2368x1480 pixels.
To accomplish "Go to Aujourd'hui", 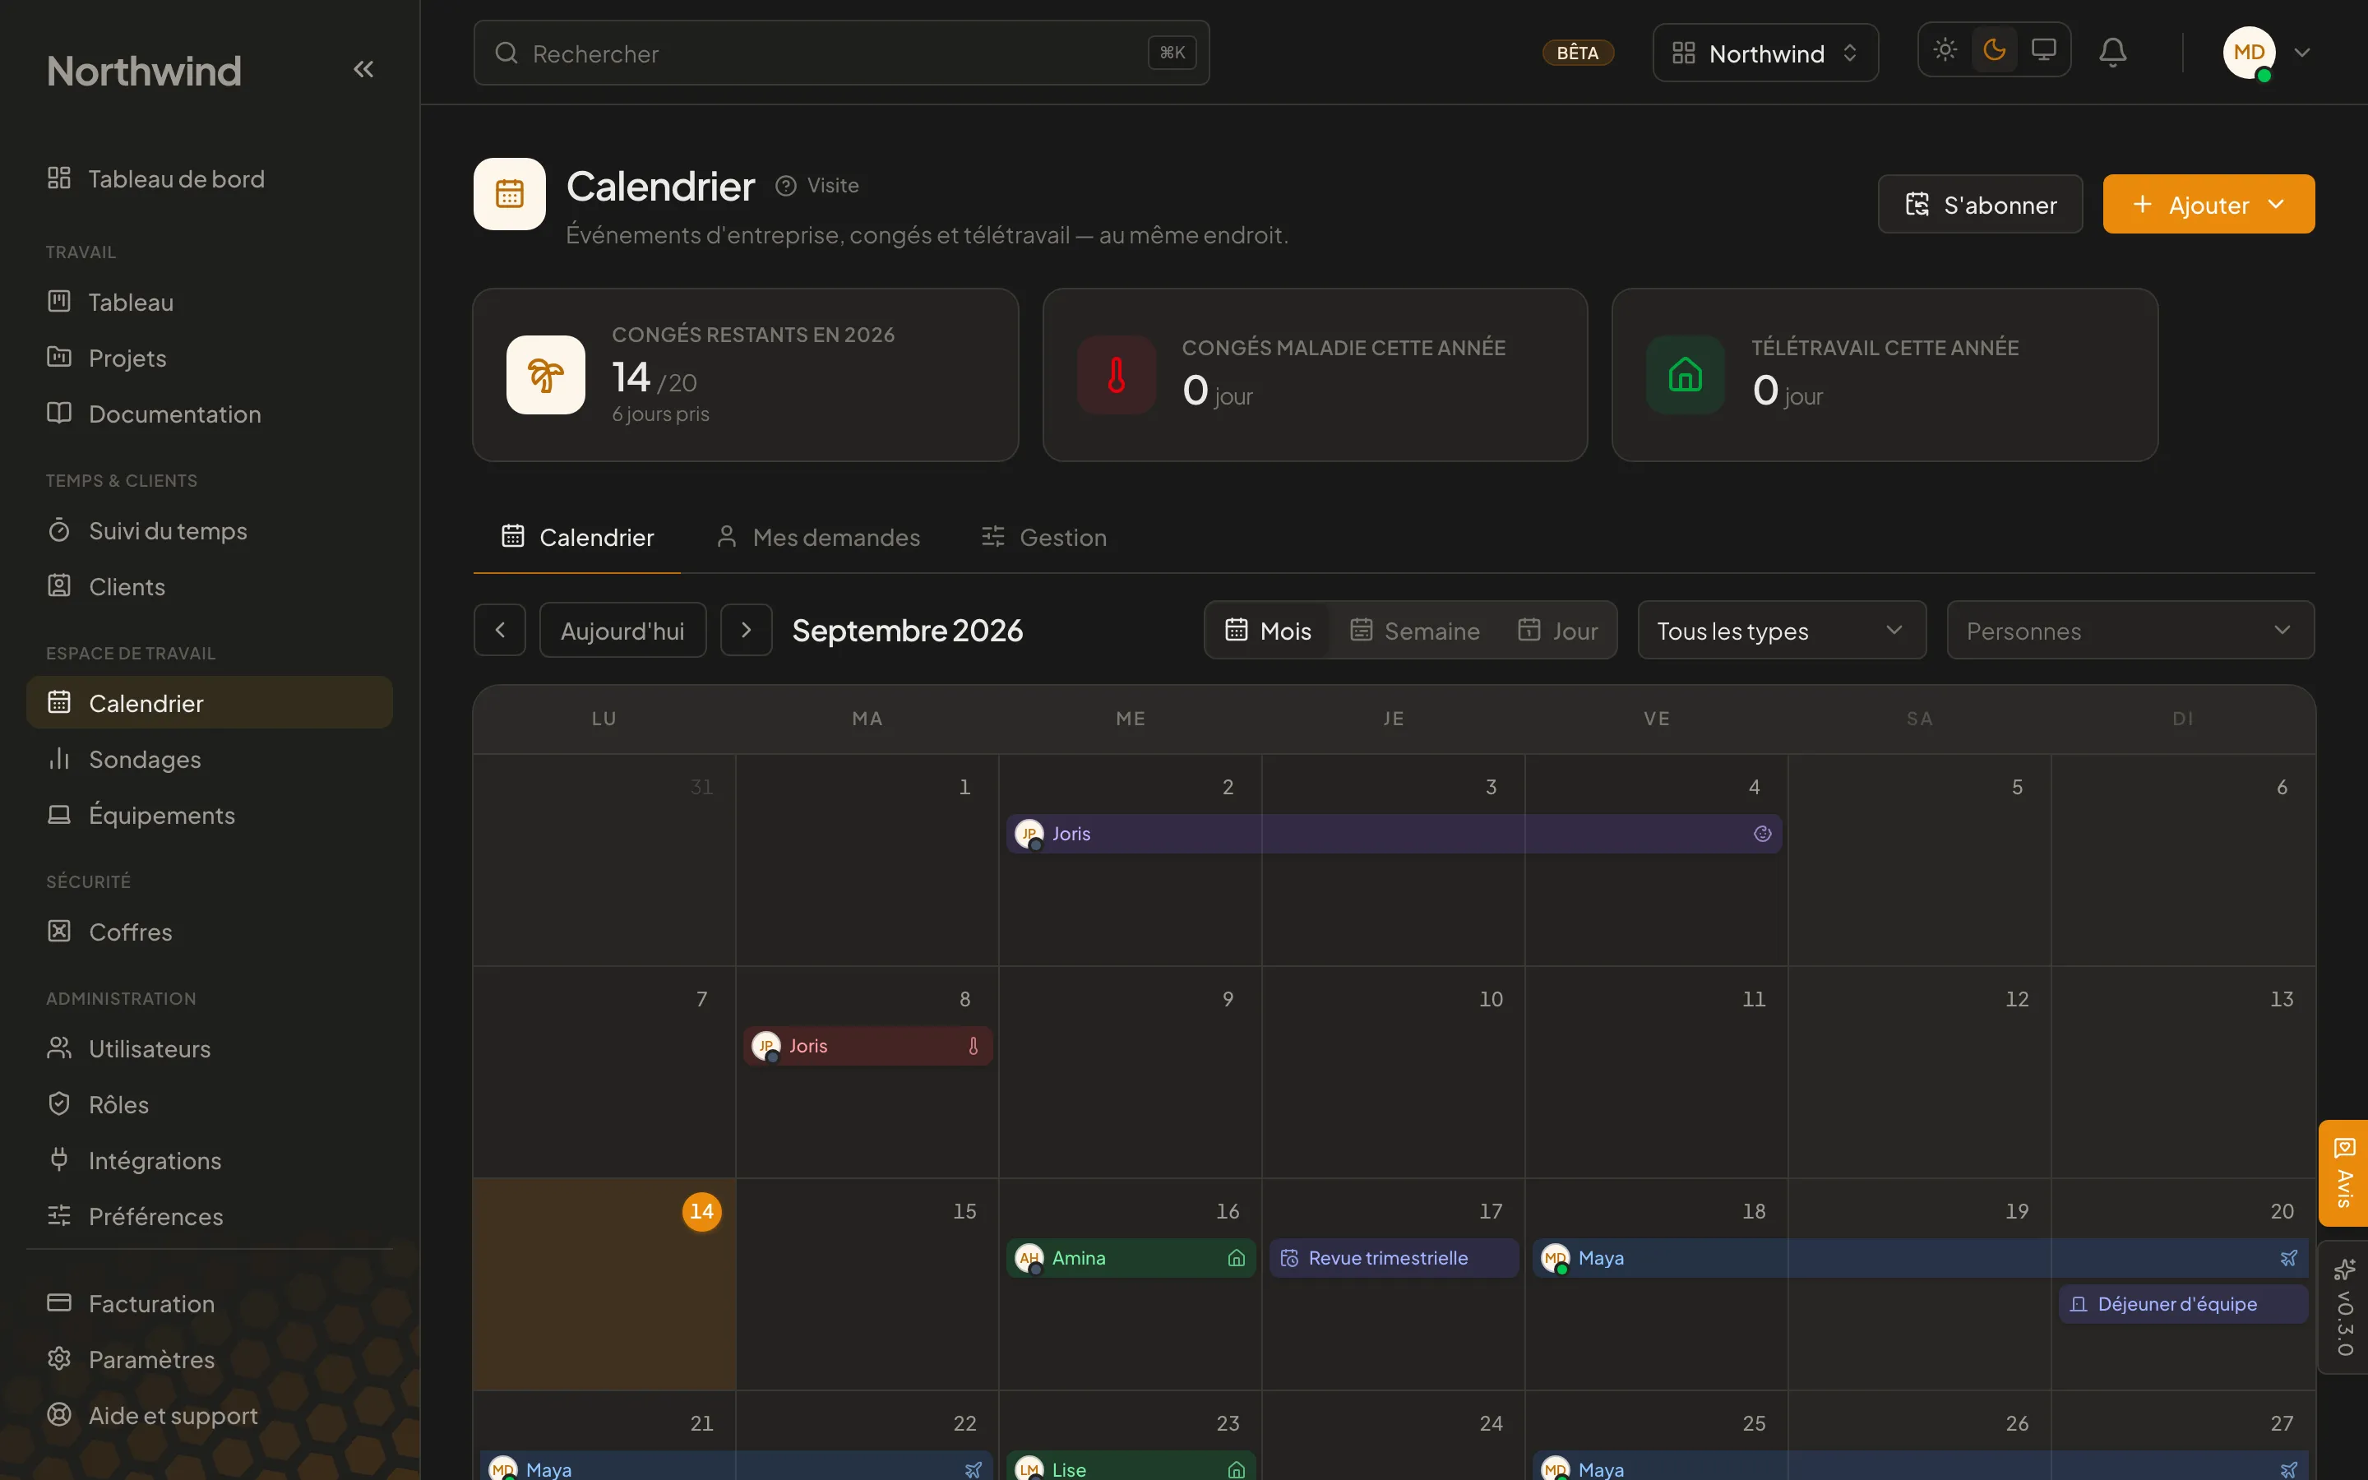I will click(x=622, y=631).
